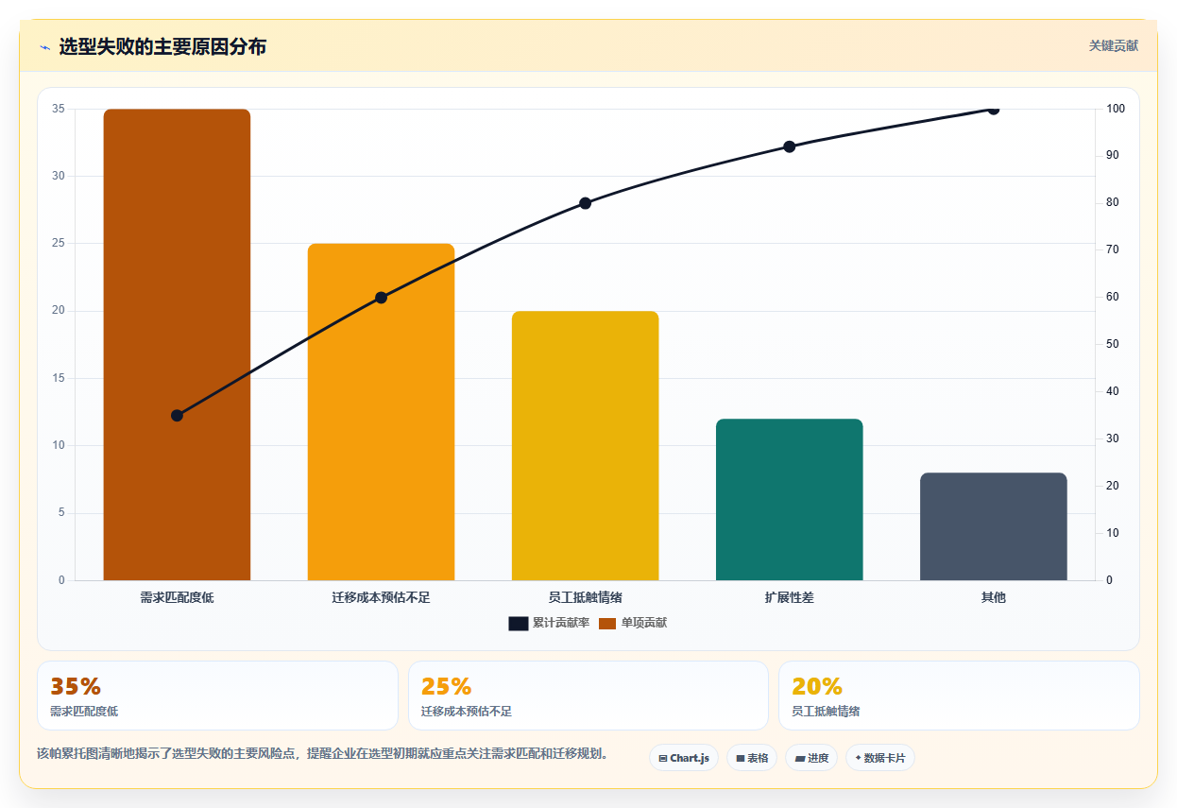The image size is (1177, 808).
Task: Click the icon inside the 进度 chip
Action: click(x=800, y=759)
